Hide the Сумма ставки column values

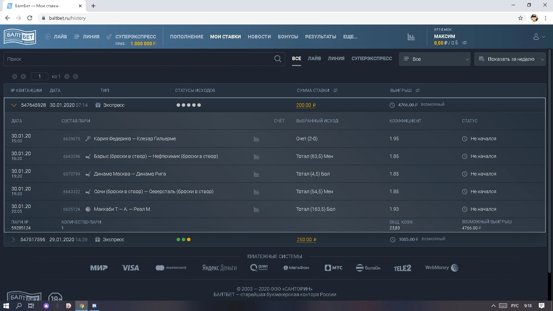(x=335, y=91)
